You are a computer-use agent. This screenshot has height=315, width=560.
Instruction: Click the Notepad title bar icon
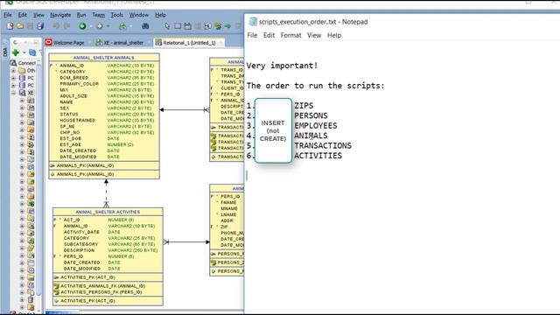(253, 22)
